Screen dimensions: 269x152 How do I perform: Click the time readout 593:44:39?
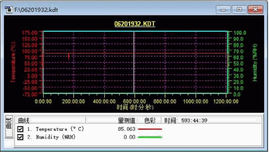click(x=194, y=120)
